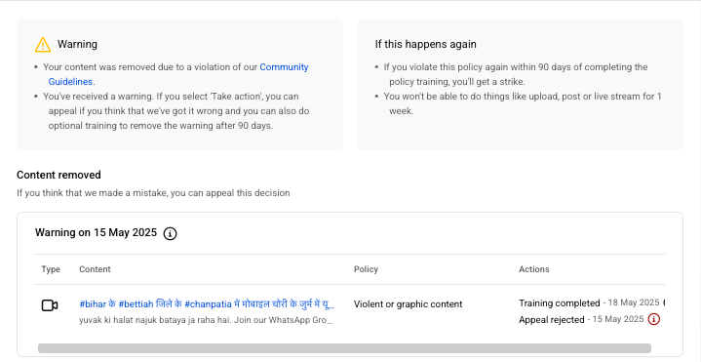This screenshot has height=362, width=701.
Task: Click the Actions column header
Action: [534, 269]
